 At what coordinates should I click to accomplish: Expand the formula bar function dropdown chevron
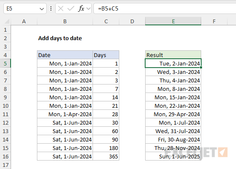coord(89,8)
